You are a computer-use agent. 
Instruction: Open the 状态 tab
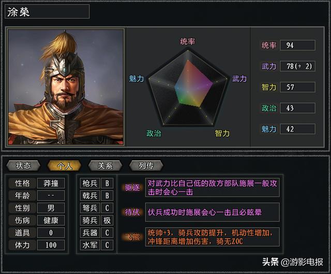tap(23, 166)
